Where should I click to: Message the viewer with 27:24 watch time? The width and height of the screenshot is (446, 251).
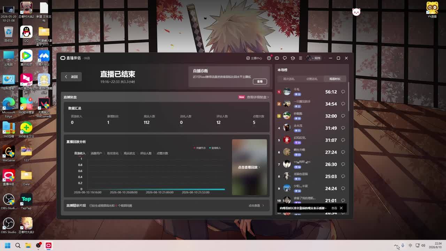point(343,152)
